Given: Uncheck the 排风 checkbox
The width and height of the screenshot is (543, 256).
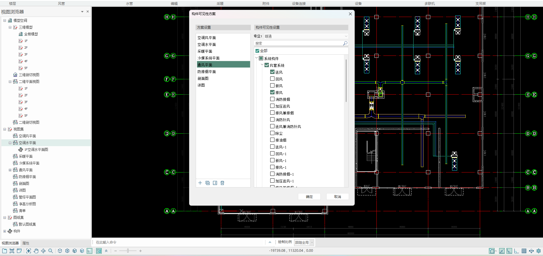Looking at the screenshot, I should point(272,92).
